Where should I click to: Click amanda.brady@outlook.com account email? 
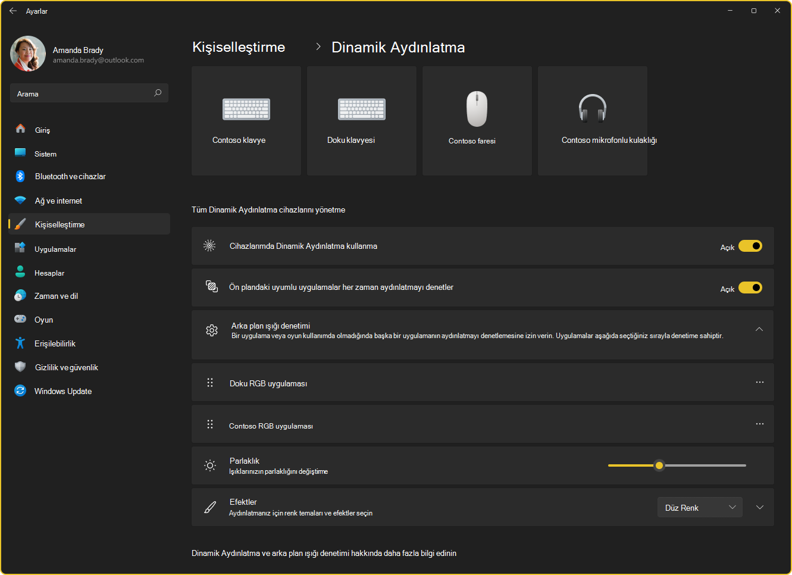click(x=98, y=60)
